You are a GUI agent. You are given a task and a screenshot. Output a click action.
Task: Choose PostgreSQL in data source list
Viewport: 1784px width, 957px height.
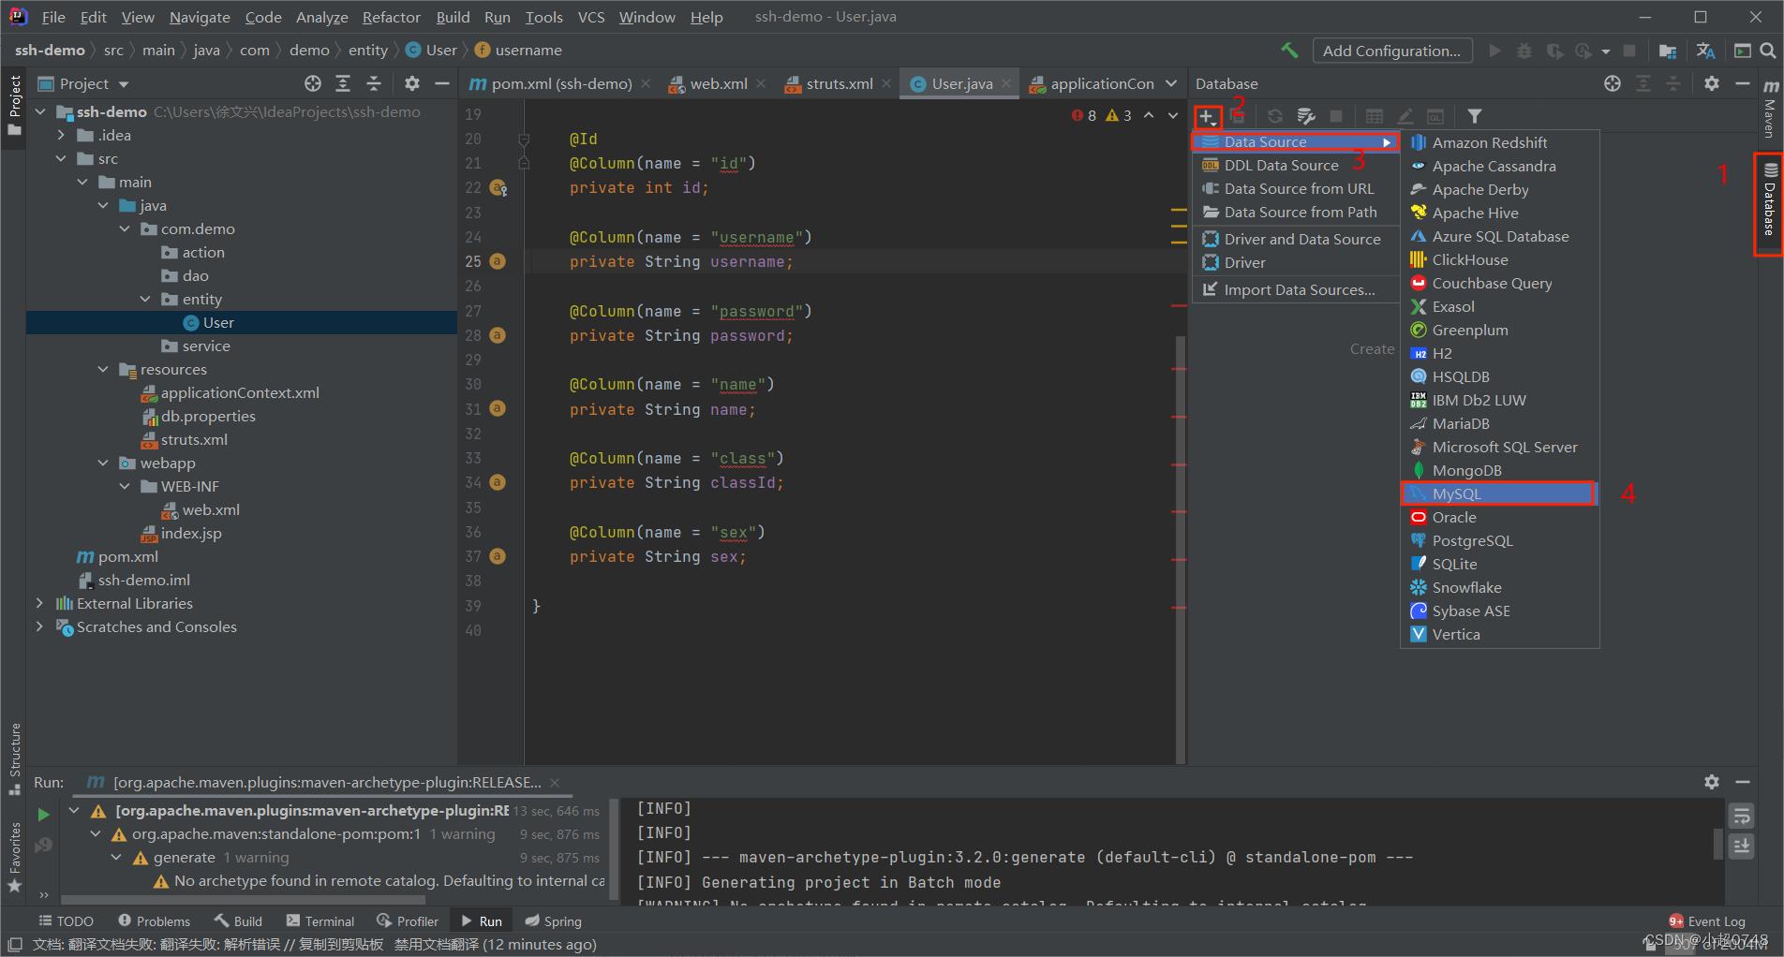[x=1499, y=540]
